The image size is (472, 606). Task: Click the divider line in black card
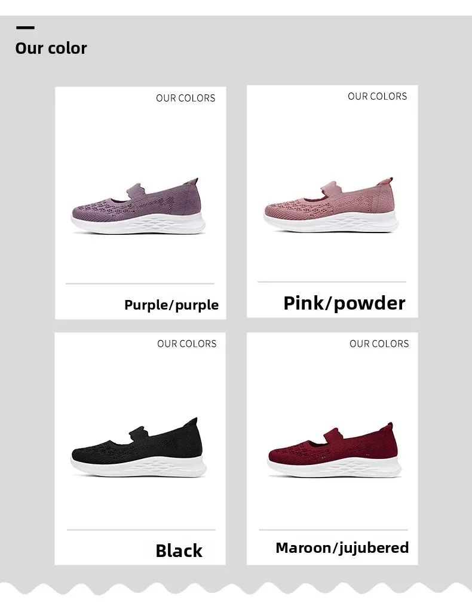pos(142,530)
